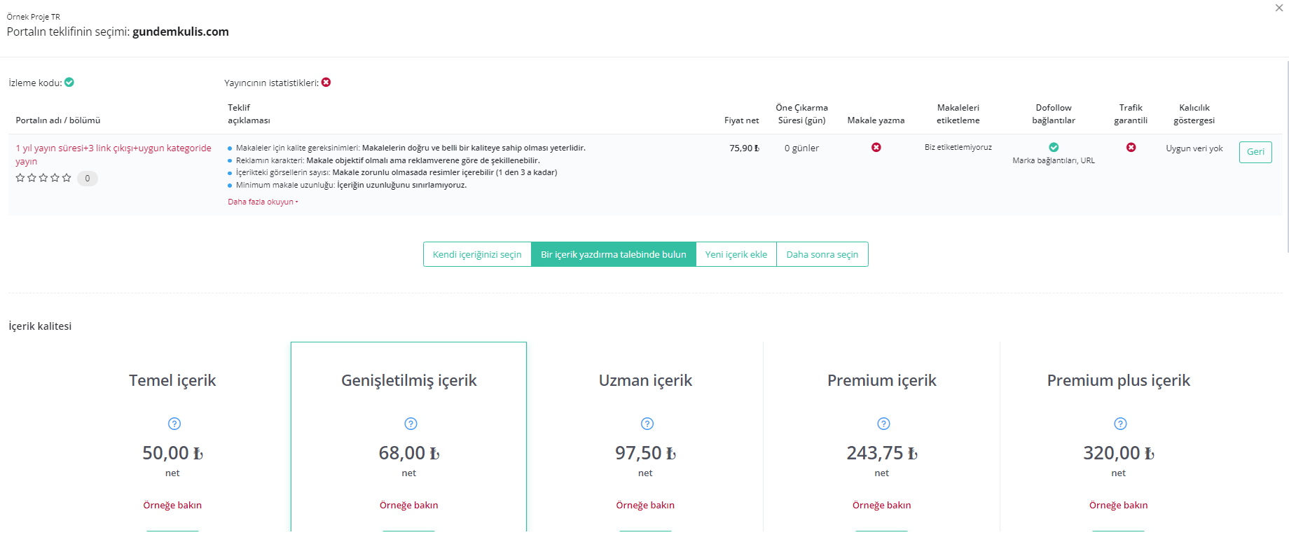Image resolution: width=1289 pixels, height=535 pixels.
Task: Click fifth rating star of the offer
Action: 67,178
